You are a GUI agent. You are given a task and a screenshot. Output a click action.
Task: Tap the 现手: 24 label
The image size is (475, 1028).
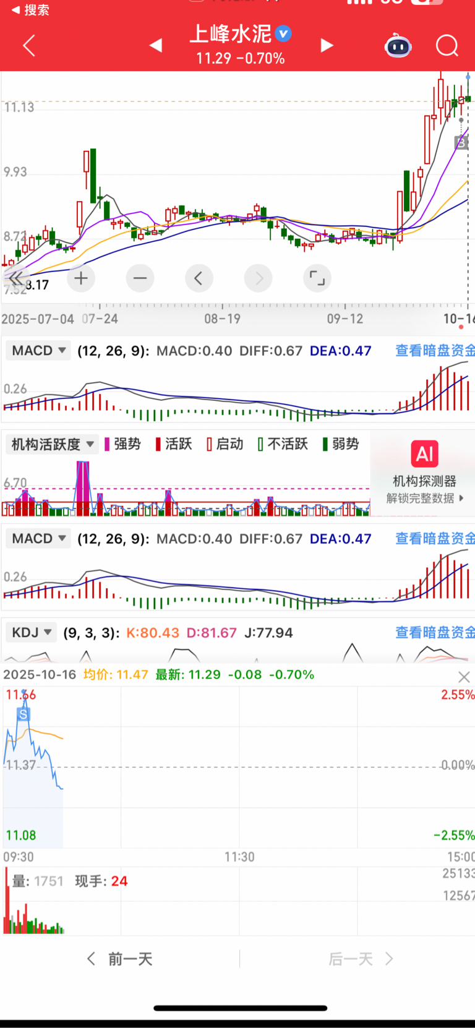pyautogui.click(x=101, y=881)
